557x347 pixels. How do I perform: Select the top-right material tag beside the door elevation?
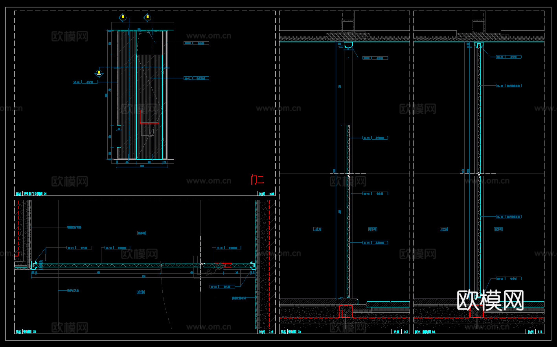point(196,43)
